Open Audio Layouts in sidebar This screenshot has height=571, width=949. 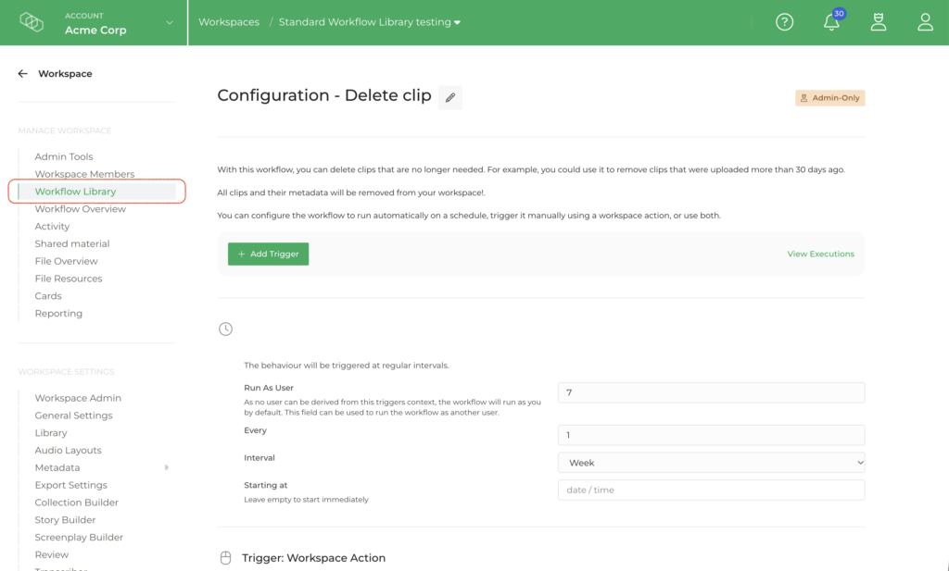point(68,451)
